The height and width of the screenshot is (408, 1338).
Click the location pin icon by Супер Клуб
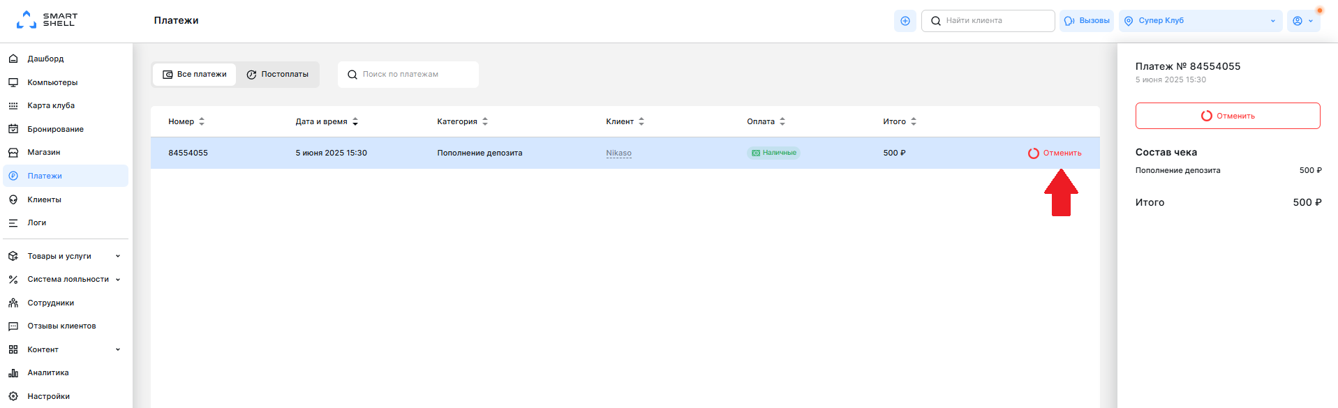(x=1129, y=21)
